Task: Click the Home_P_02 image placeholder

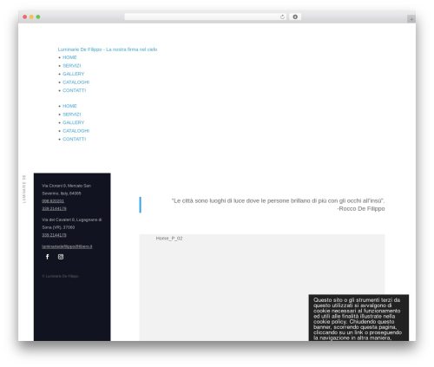Action: pos(262,287)
